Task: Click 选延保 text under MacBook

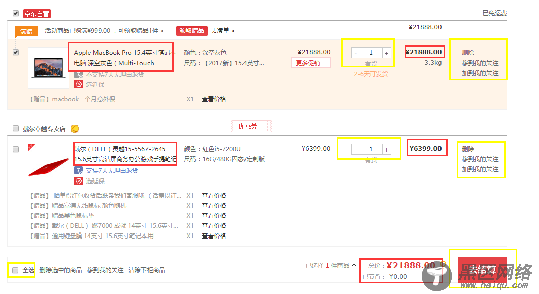Action: 95,84
